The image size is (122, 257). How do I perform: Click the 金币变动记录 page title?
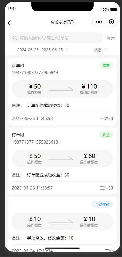[62, 22]
